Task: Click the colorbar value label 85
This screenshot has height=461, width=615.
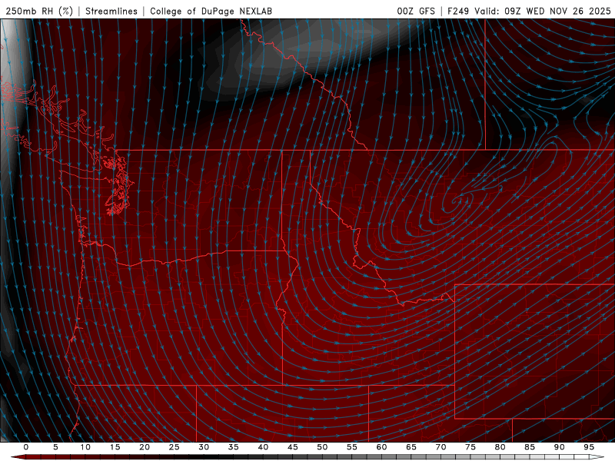Action: point(530,447)
